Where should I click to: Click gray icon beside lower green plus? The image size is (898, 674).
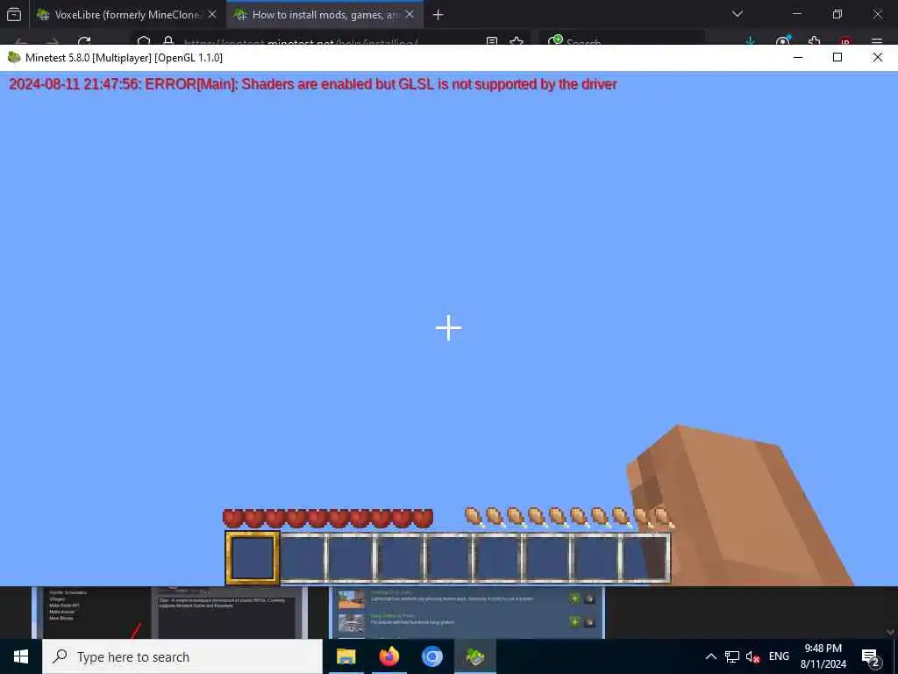(x=589, y=621)
